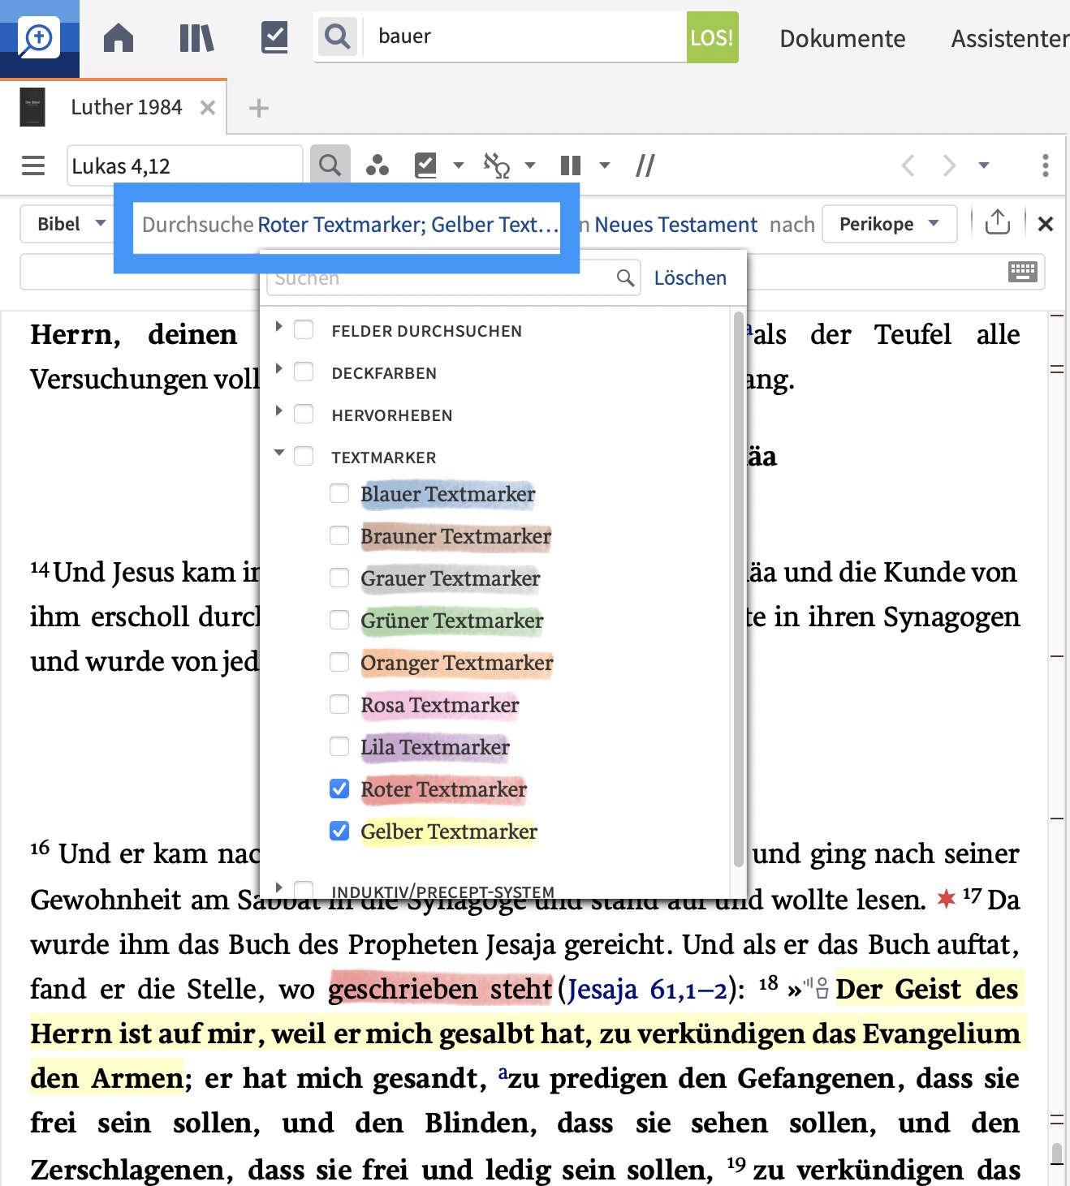This screenshot has width=1070, height=1186.
Task: Open the panel kebab menu
Action: [1046, 165]
